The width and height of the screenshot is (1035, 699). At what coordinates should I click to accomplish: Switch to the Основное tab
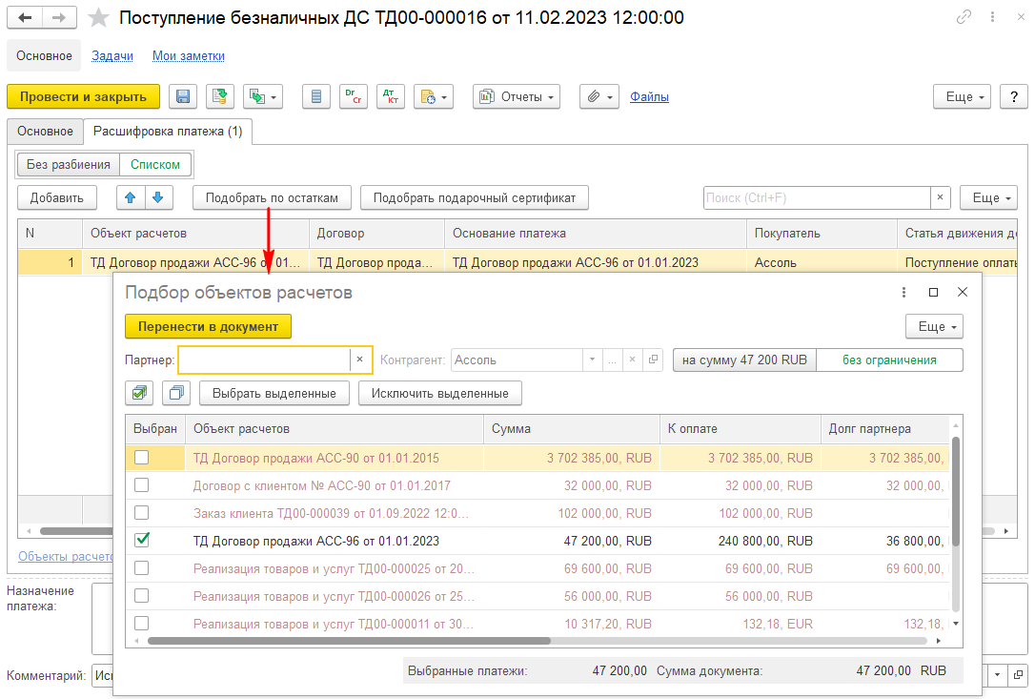[45, 131]
